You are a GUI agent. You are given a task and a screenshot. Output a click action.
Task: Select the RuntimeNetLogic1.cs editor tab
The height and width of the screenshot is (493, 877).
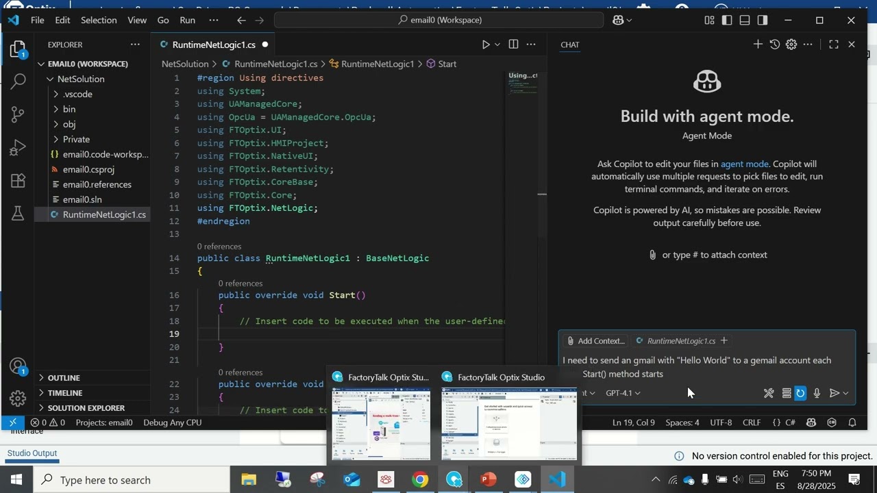coord(213,45)
